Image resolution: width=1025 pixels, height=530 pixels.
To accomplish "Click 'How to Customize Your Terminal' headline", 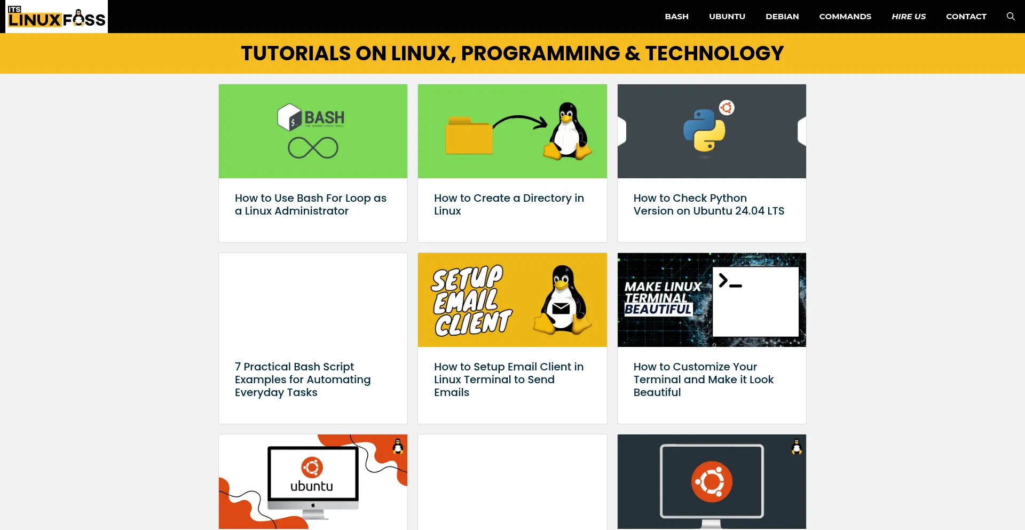I will [x=703, y=379].
